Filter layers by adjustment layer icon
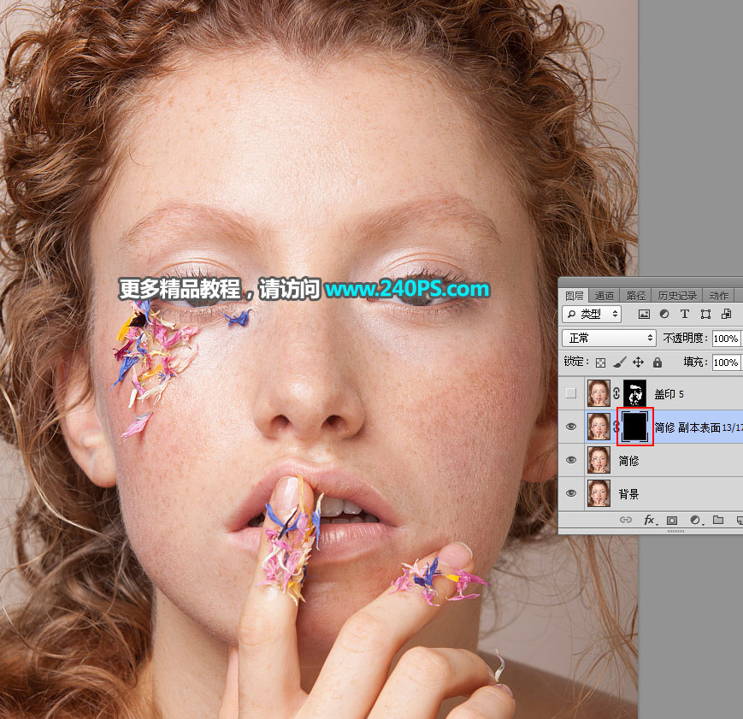 664,314
